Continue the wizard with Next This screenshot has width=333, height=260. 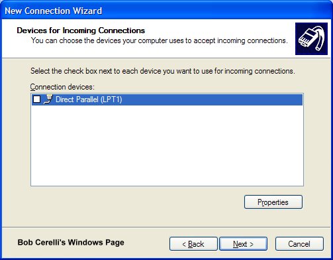click(x=243, y=244)
